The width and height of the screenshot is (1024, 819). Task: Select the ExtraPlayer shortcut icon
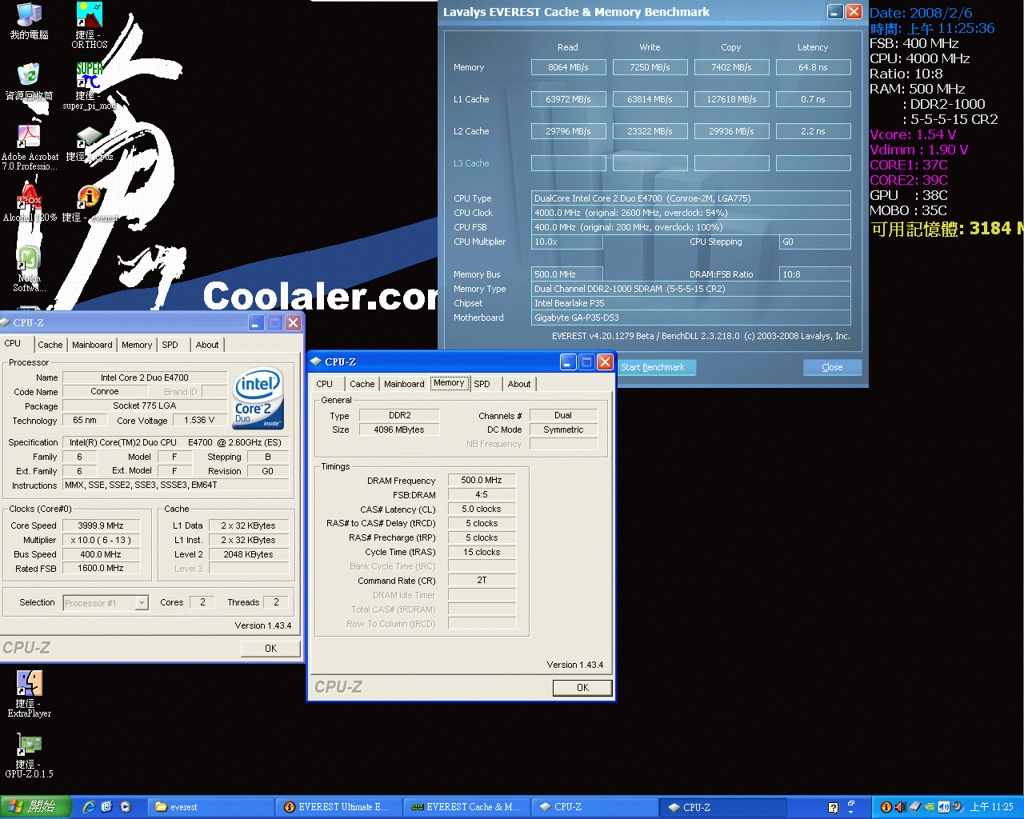coord(29,693)
